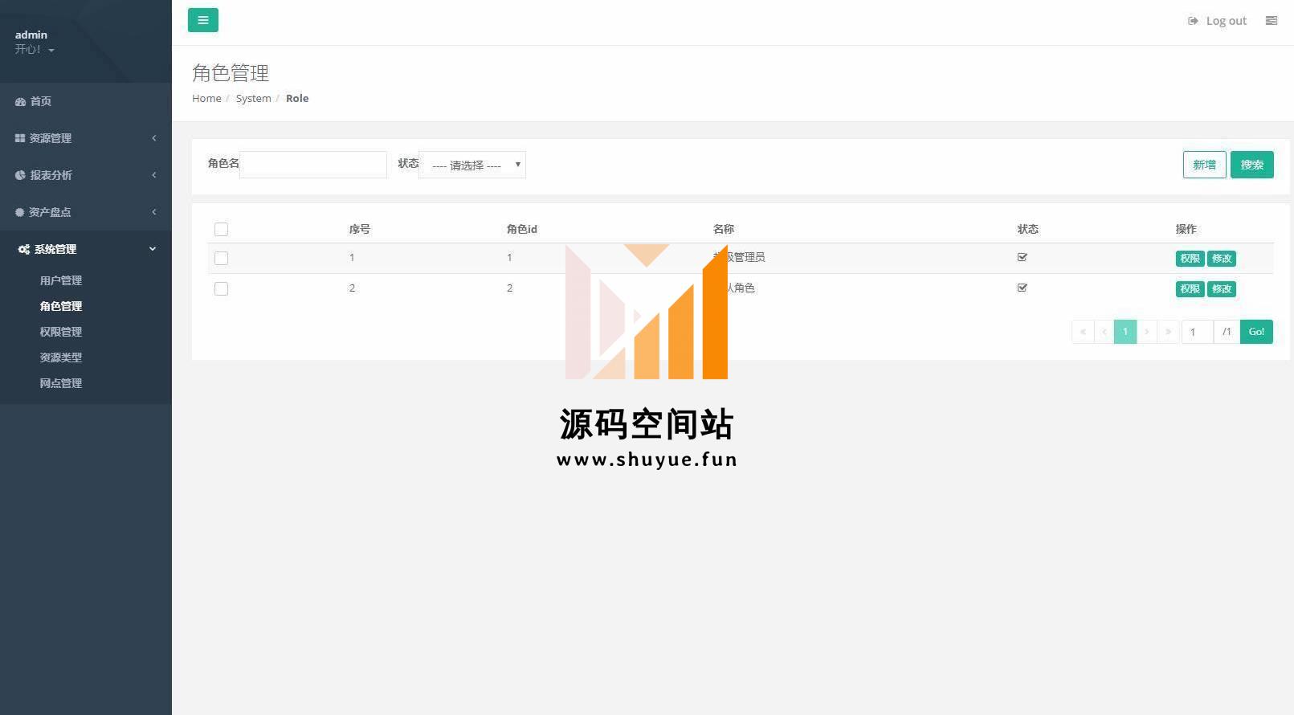Click the status check icon in row 1
The height and width of the screenshot is (715, 1294).
tap(1022, 257)
